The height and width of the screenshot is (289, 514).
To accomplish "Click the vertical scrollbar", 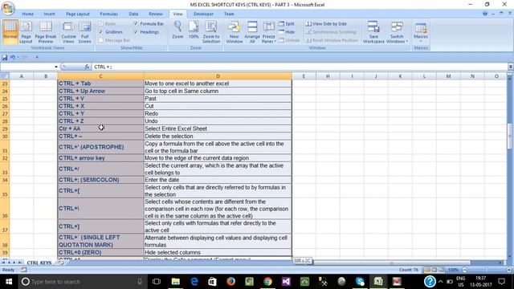I will click(x=510, y=136).
